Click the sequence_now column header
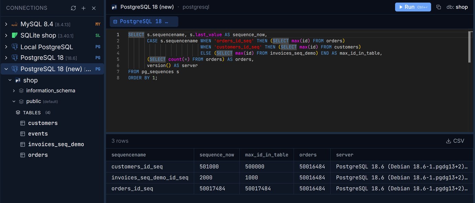This screenshot has width=475, height=203. (217, 155)
